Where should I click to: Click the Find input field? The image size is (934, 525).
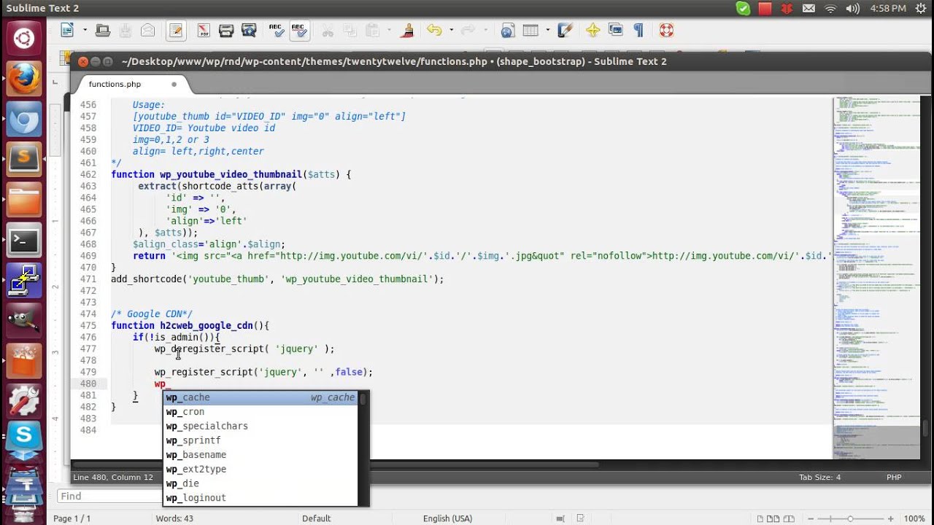click(x=109, y=496)
